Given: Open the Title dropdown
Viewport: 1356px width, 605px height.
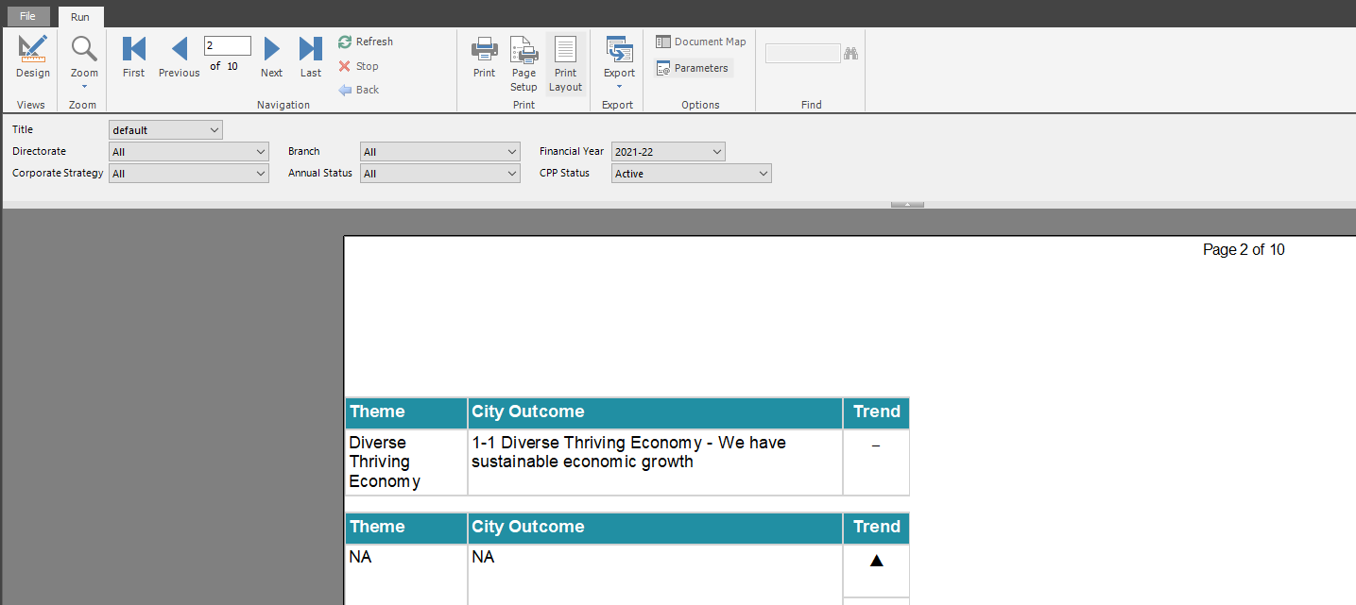Looking at the screenshot, I should (165, 129).
